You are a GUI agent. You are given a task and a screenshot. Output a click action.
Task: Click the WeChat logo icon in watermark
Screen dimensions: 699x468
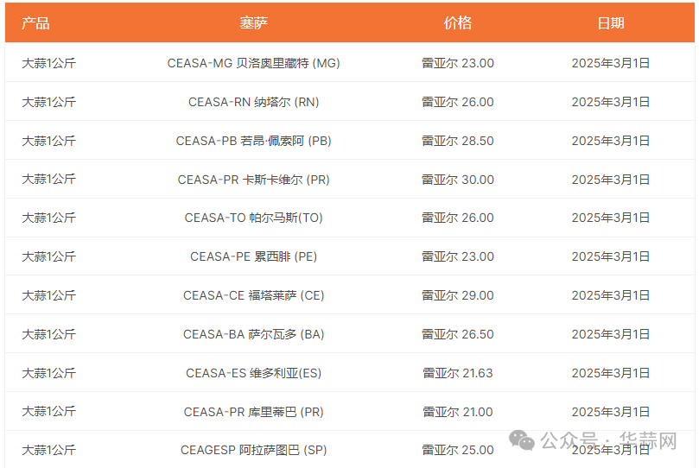pos(522,440)
